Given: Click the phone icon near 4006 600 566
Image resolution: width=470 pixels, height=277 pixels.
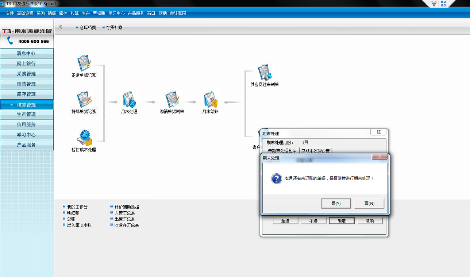Looking at the screenshot, I should pos(10,41).
